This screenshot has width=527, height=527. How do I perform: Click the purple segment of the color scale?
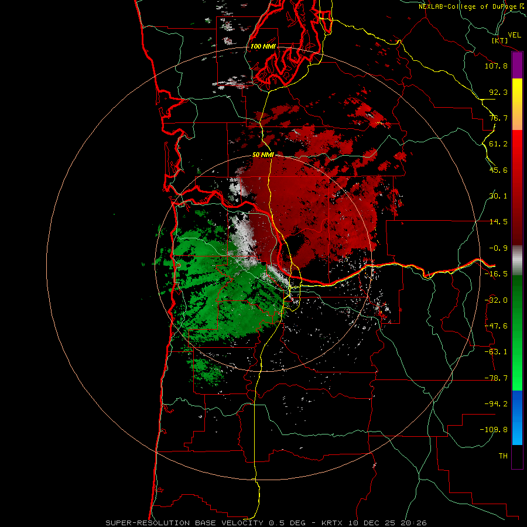click(x=517, y=66)
